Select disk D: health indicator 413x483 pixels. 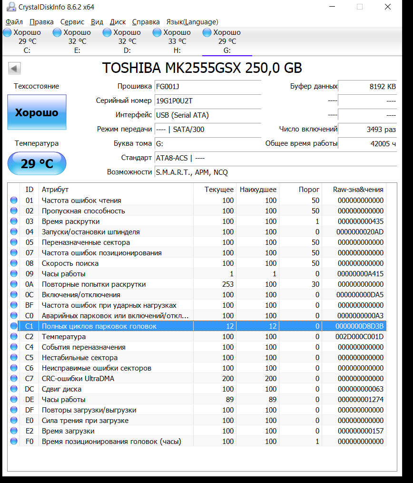click(127, 41)
